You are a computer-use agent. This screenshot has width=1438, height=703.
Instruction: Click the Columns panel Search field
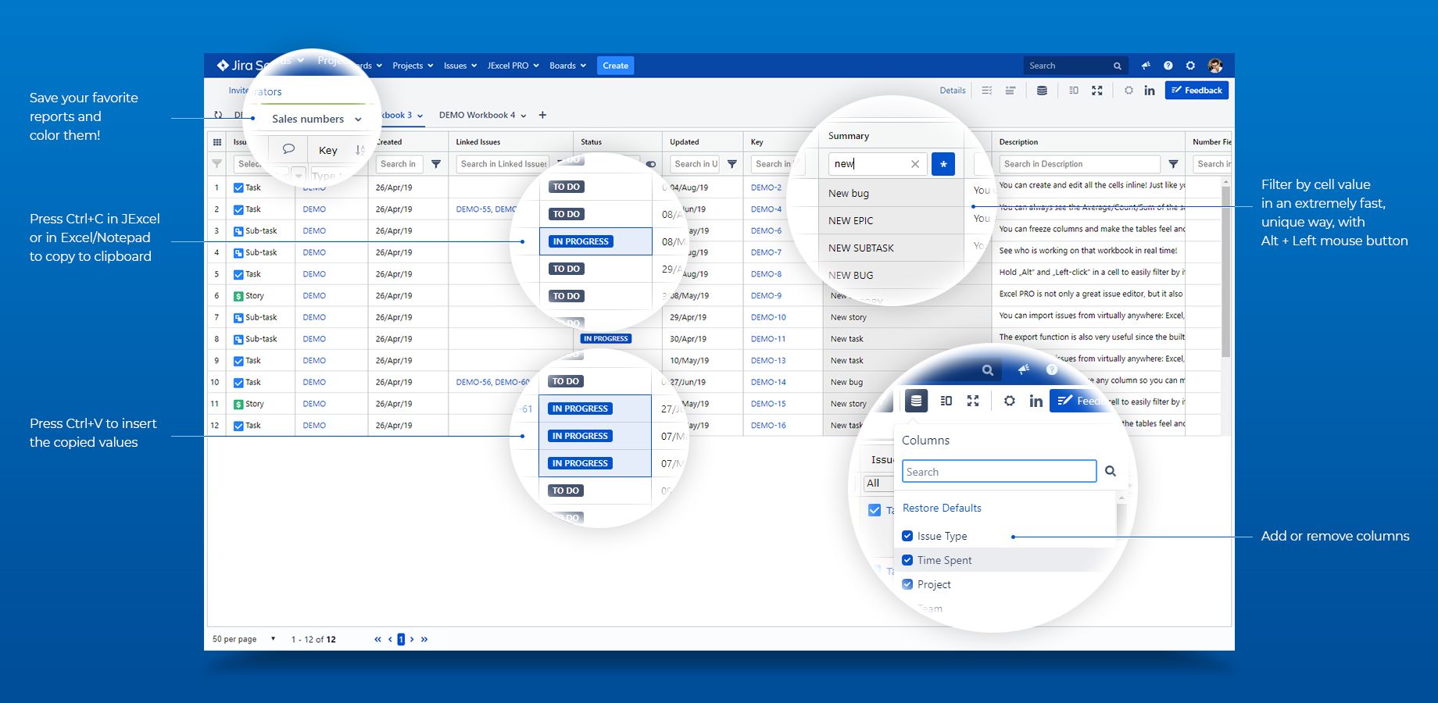click(1000, 471)
